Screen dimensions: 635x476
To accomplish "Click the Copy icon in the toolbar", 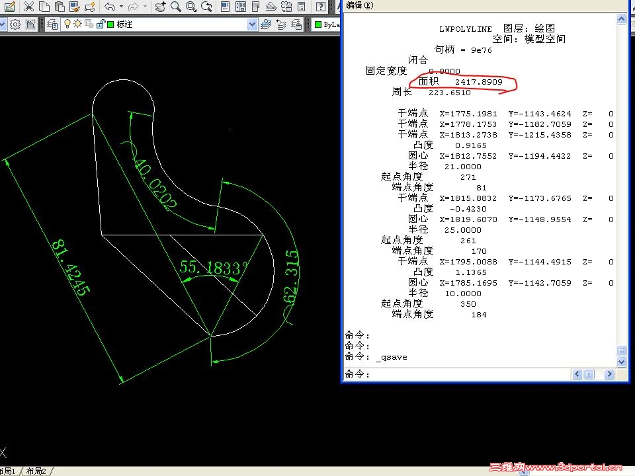I will point(44,6).
